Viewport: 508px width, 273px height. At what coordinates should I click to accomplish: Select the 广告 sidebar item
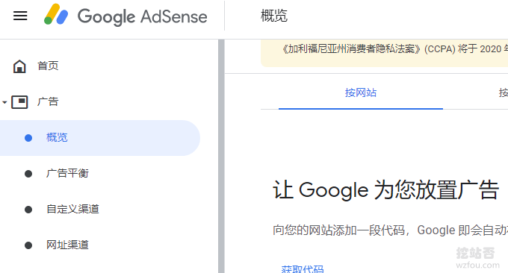[48, 101]
